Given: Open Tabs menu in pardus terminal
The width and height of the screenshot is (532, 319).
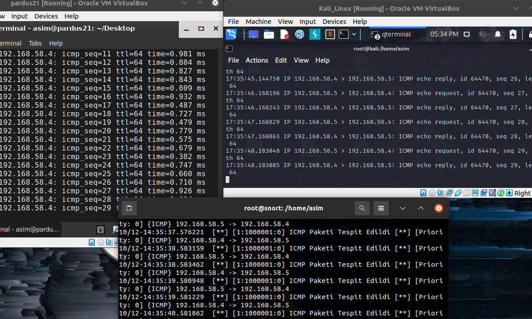Looking at the screenshot, I should point(35,43).
